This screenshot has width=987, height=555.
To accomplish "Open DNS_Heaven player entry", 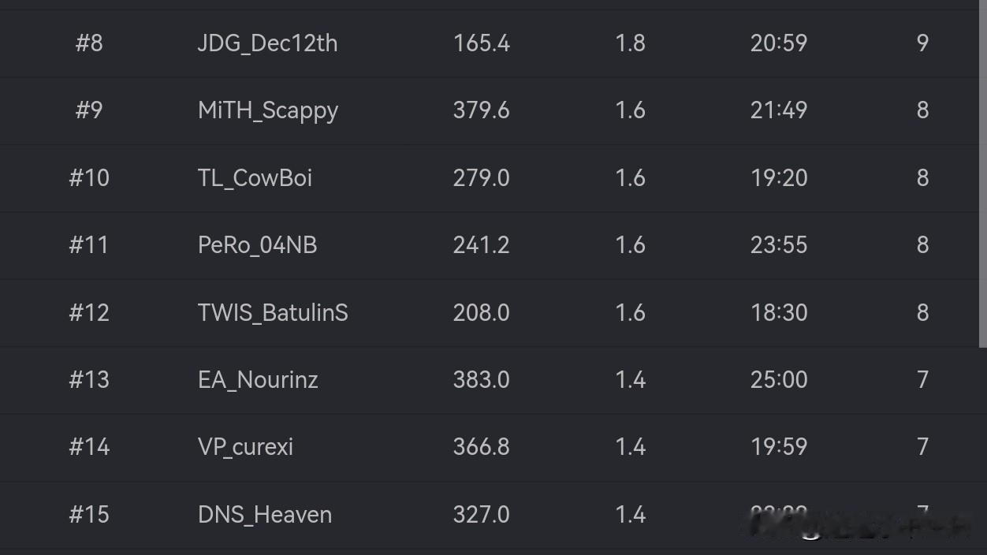I will point(265,515).
